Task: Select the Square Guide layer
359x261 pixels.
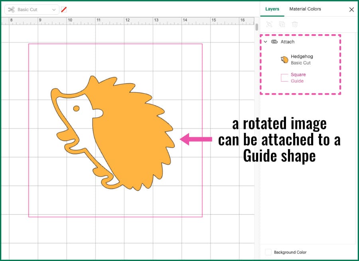Action: click(x=298, y=78)
